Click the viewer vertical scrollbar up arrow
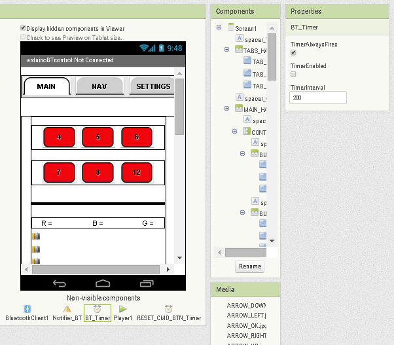The height and width of the screenshot is (345, 394). pyautogui.click(x=179, y=73)
